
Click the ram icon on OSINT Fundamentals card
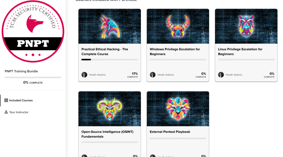click(110, 109)
